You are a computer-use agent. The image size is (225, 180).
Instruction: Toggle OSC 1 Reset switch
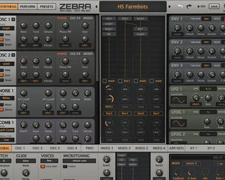[1, 45]
